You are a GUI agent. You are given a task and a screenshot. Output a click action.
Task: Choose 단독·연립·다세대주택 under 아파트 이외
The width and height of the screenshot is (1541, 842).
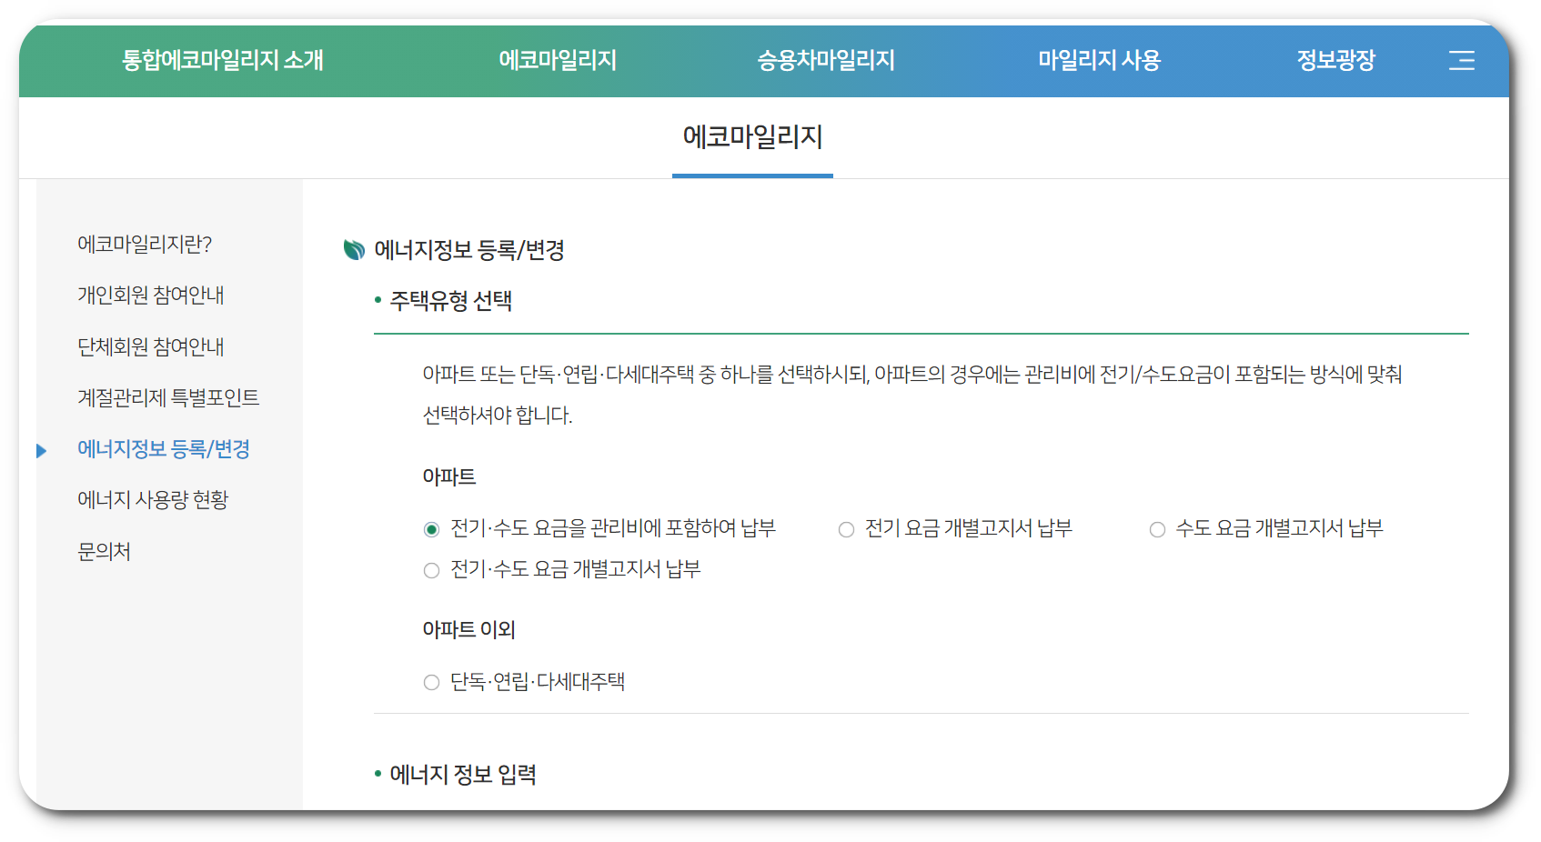tap(430, 681)
